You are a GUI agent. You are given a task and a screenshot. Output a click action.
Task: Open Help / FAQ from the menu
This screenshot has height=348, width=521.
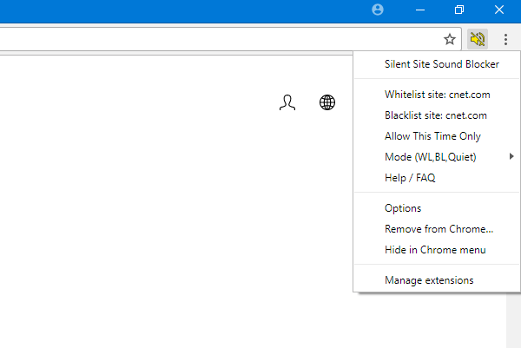410,178
